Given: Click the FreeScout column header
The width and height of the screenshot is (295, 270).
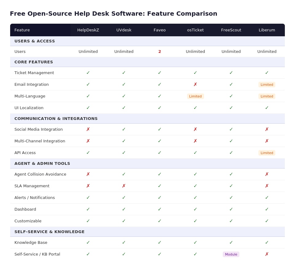Looking at the screenshot, I should (x=231, y=30).
